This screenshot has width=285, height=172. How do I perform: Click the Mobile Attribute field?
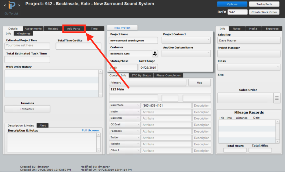coord(166,112)
